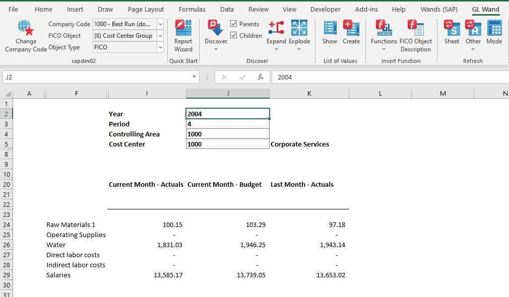Expand the Object Type dropdown
Viewport: 509px width, 297px height.
pyautogui.click(x=160, y=47)
